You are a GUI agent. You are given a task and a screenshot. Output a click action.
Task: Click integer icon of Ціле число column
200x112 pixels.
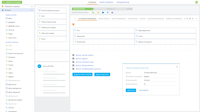(7, 38)
